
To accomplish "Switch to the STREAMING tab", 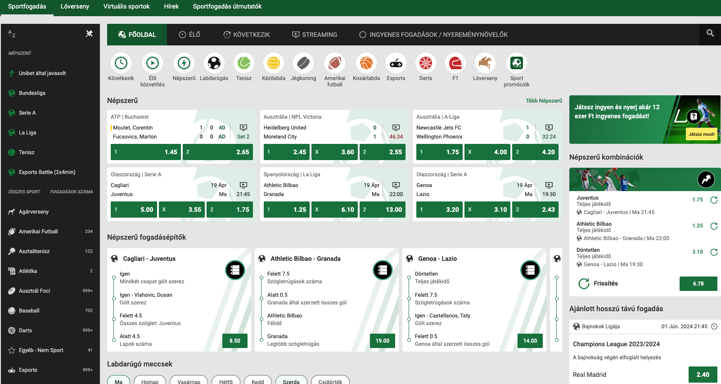I will tap(315, 35).
